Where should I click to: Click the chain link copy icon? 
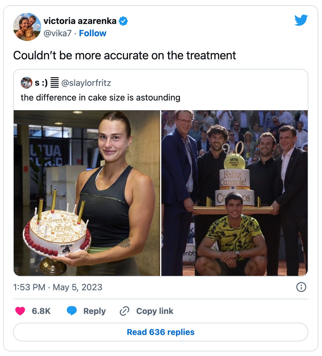[125, 311]
